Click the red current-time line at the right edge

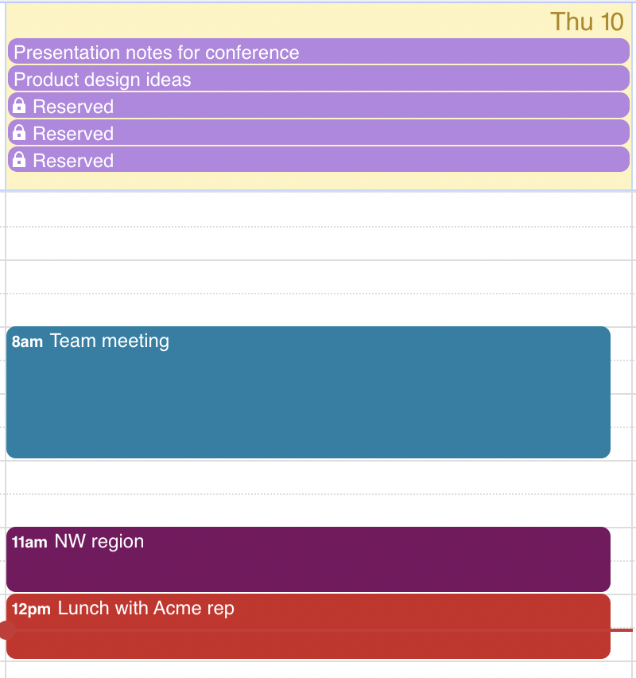pyautogui.click(x=622, y=630)
